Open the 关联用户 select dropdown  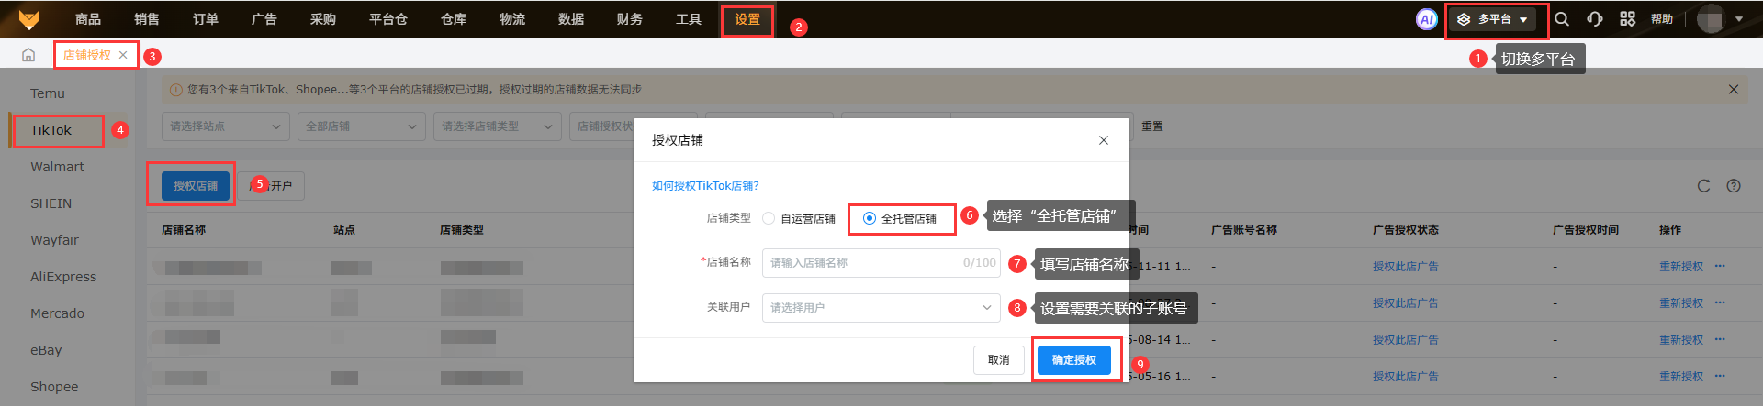tap(881, 308)
